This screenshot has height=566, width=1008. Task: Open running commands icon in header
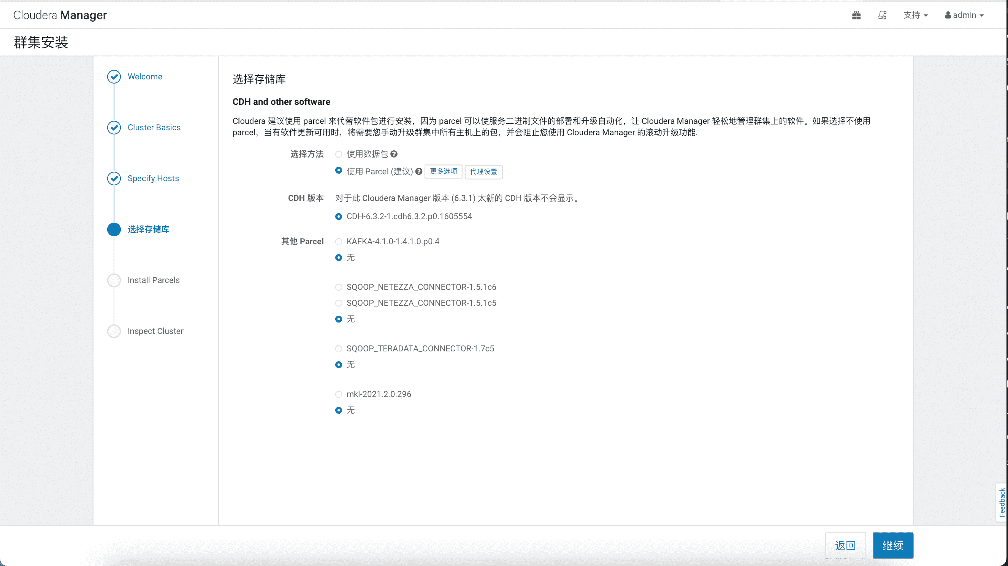881,15
